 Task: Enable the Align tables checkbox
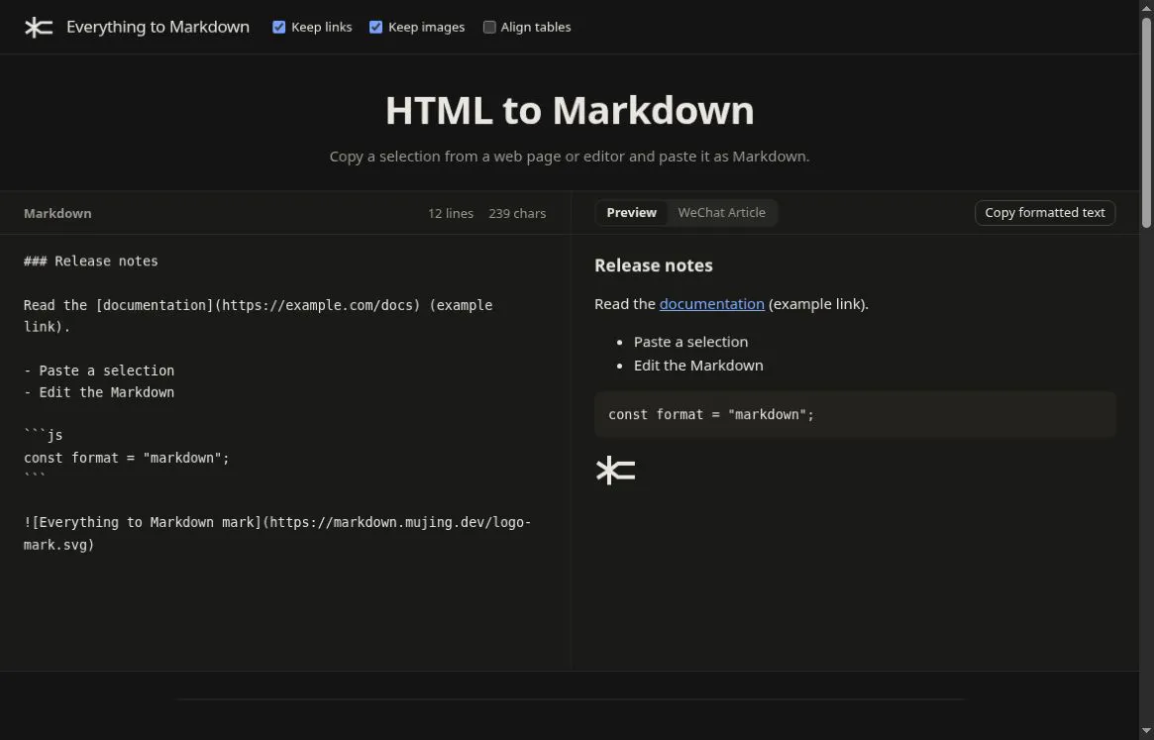pos(489,28)
